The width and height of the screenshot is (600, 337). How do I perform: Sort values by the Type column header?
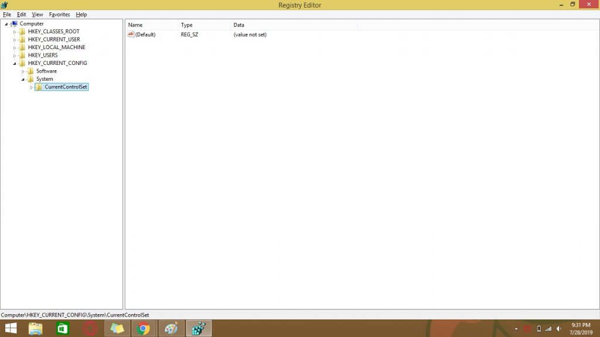tap(204, 25)
